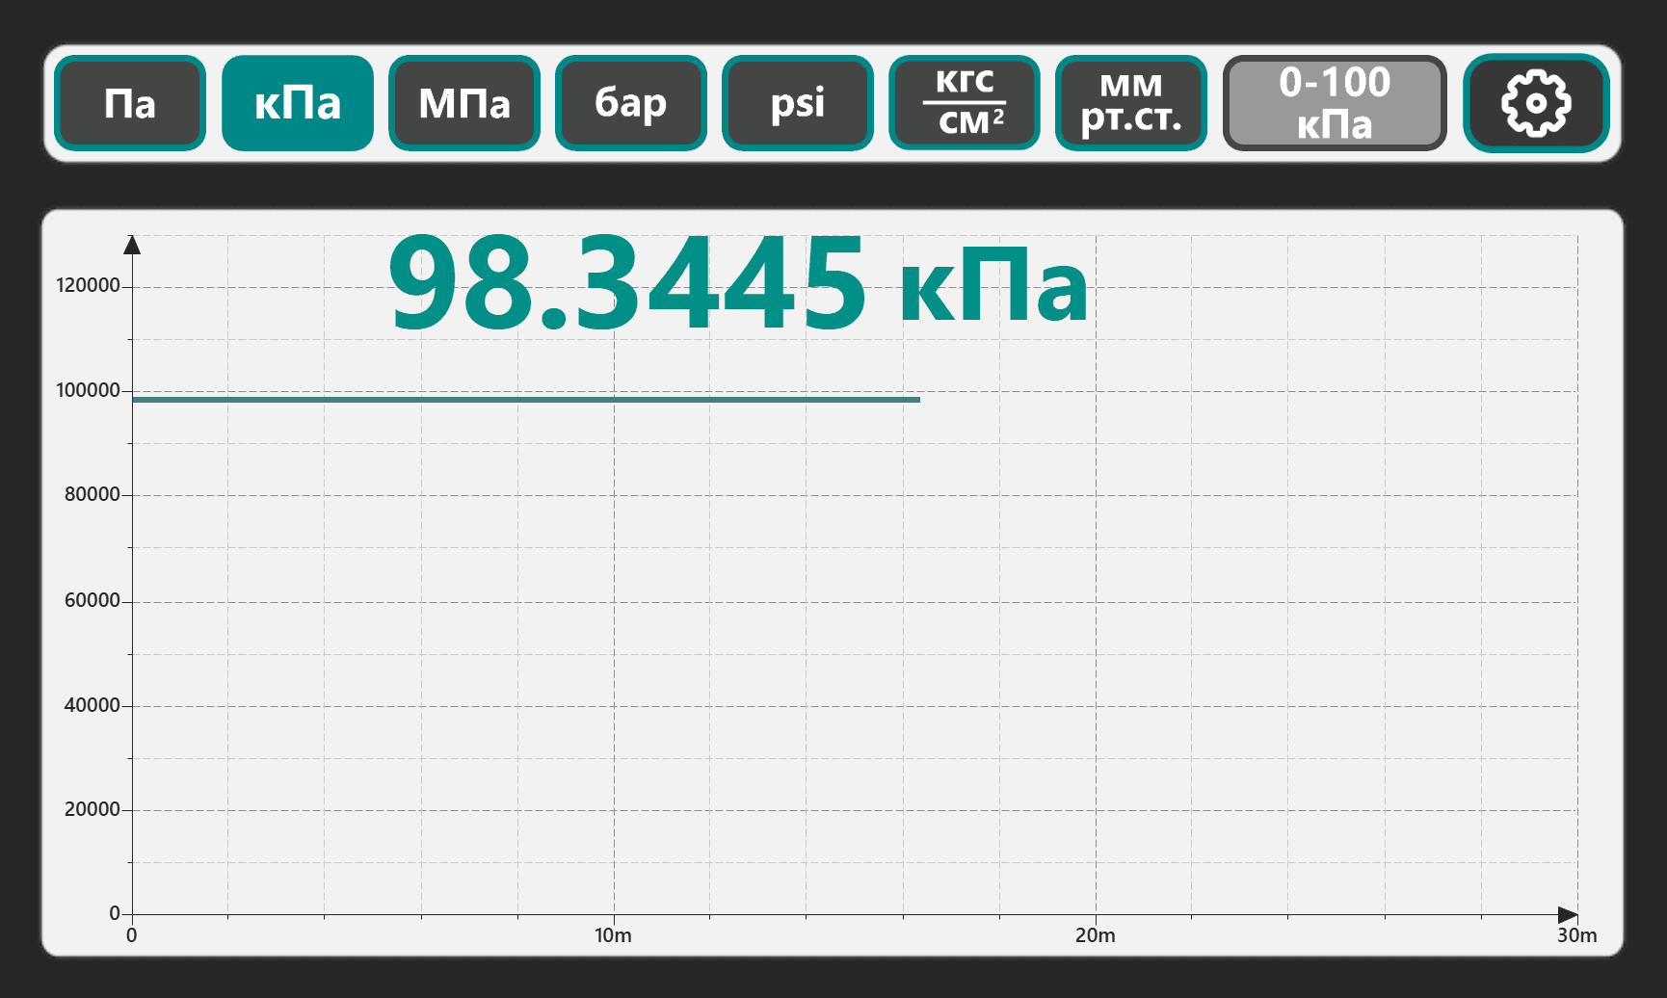Switch units to МПа
Screen dimensions: 1667x998
pyautogui.click(x=464, y=103)
